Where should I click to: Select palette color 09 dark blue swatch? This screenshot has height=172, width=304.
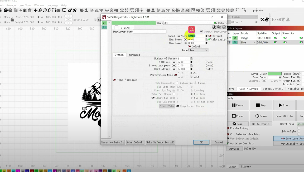[27, 171]
